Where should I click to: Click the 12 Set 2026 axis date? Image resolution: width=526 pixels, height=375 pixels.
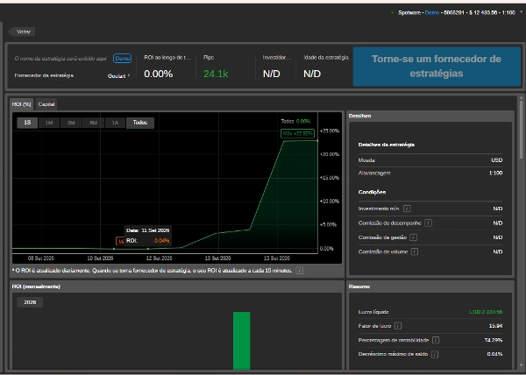pyautogui.click(x=159, y=258)
